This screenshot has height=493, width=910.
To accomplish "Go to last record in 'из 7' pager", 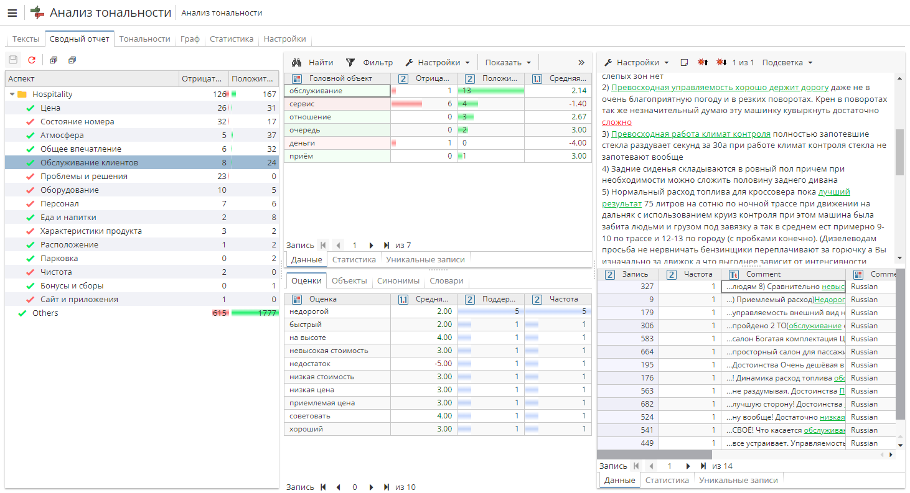I will coord(387,246).
